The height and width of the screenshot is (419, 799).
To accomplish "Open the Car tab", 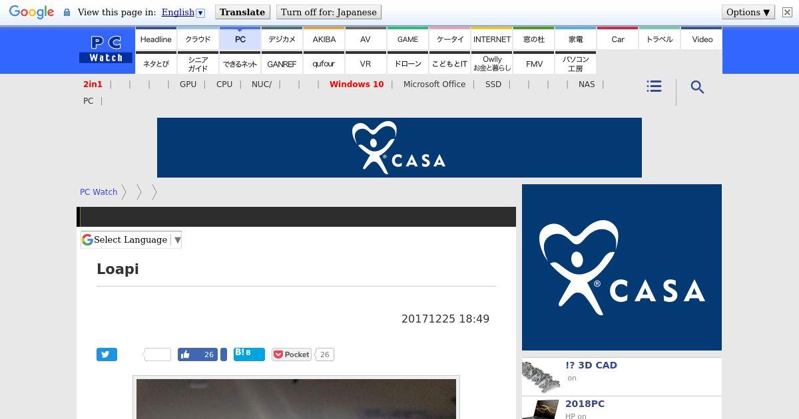I will [617, 39].
